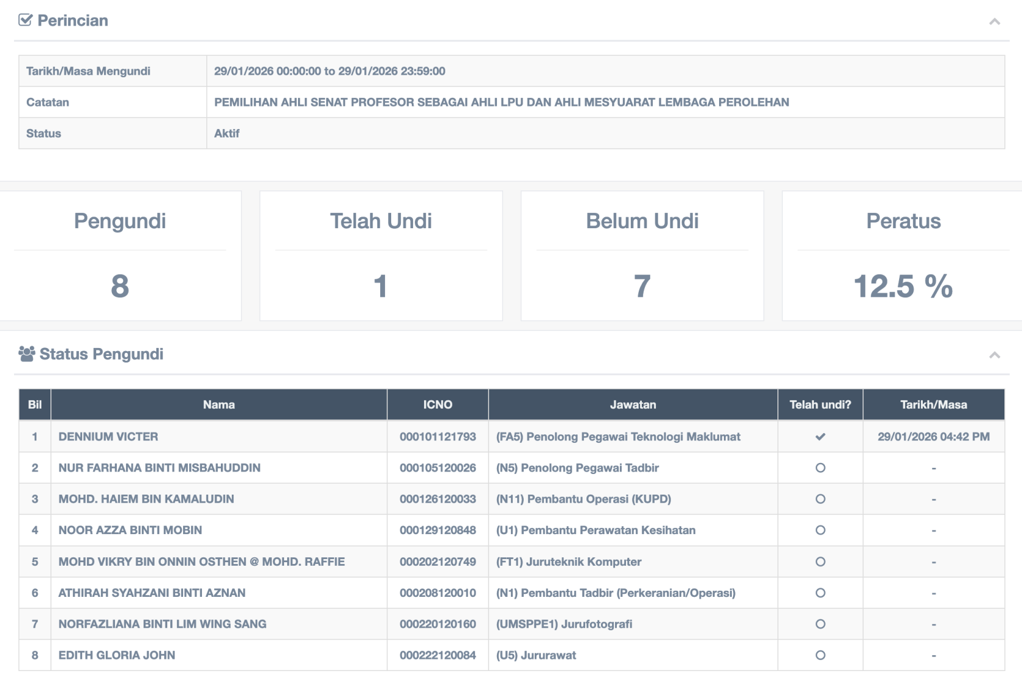This screenshot has width=1022, height=682.
Task: Click the Perincian checkmark icon
Action: click(25, 20)
